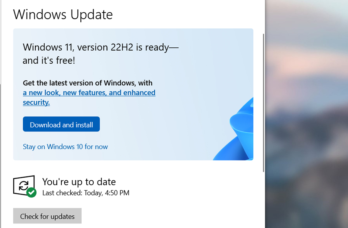Image resolution: width=348 pixels, height=228 pixels.
Task: Select "Stay on Windows 10 for now"
Action: coord(65,147)
